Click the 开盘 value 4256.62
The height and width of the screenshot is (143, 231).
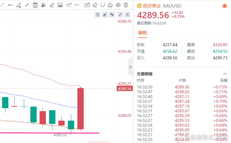[170, 51]
